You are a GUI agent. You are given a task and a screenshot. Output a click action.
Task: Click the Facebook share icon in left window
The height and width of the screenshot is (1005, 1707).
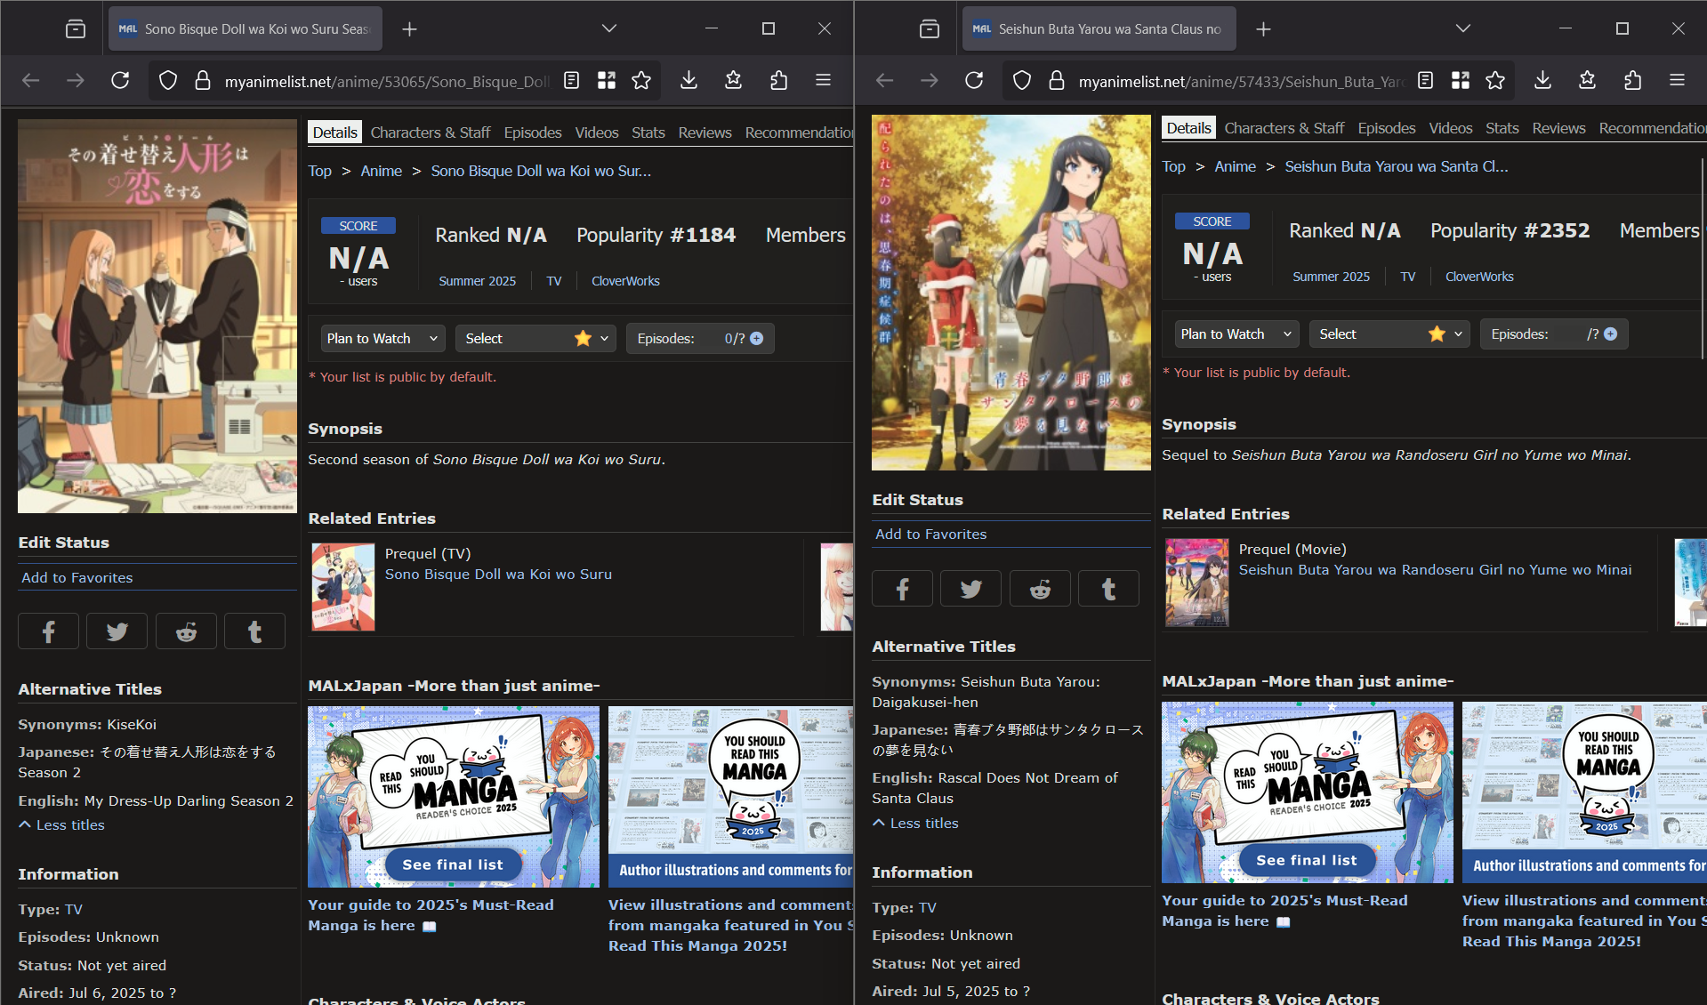pyautogui.click(x=48, y=631)
